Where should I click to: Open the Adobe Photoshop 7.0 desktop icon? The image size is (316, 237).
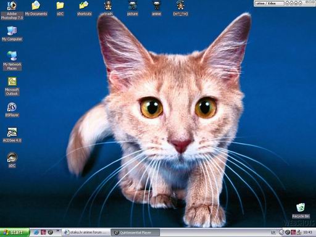(12, 10)
